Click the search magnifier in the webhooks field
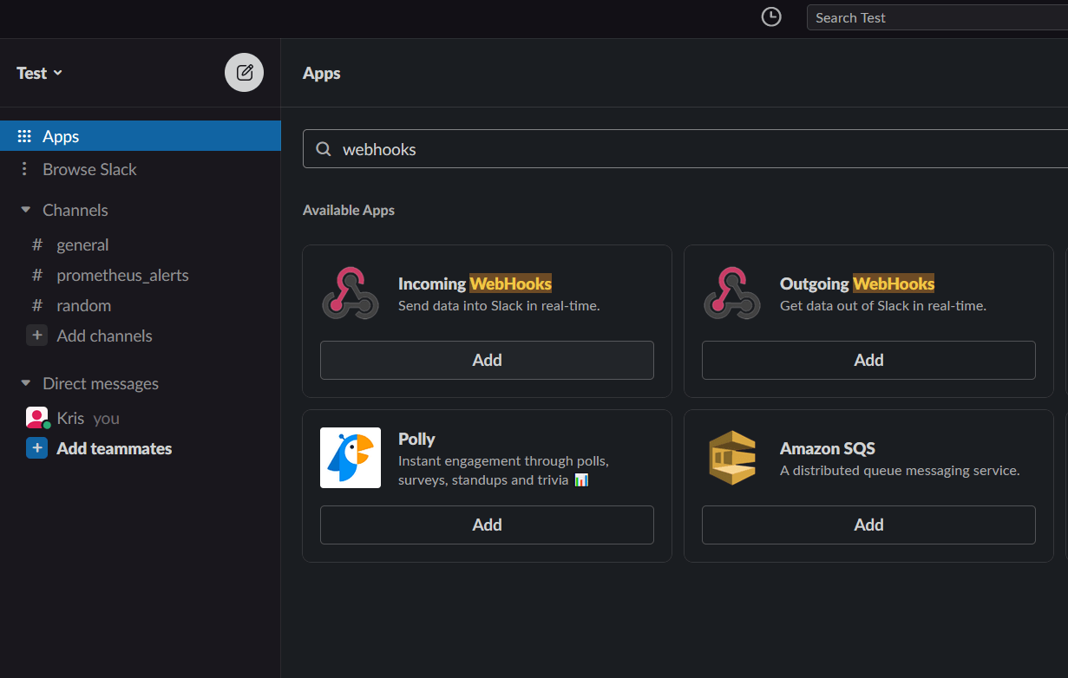 coord(323,148)
